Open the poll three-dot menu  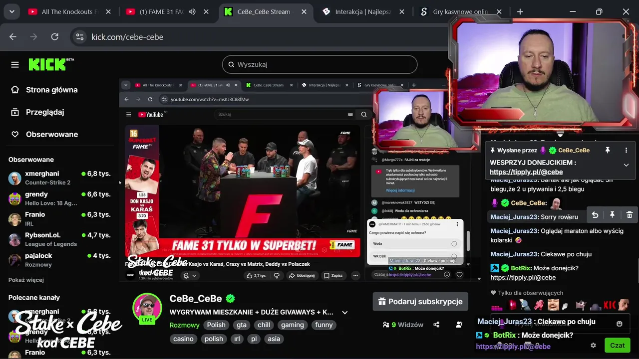click(457, 225)
